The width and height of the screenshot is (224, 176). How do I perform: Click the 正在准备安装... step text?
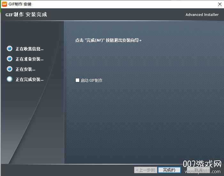point(30,59)
